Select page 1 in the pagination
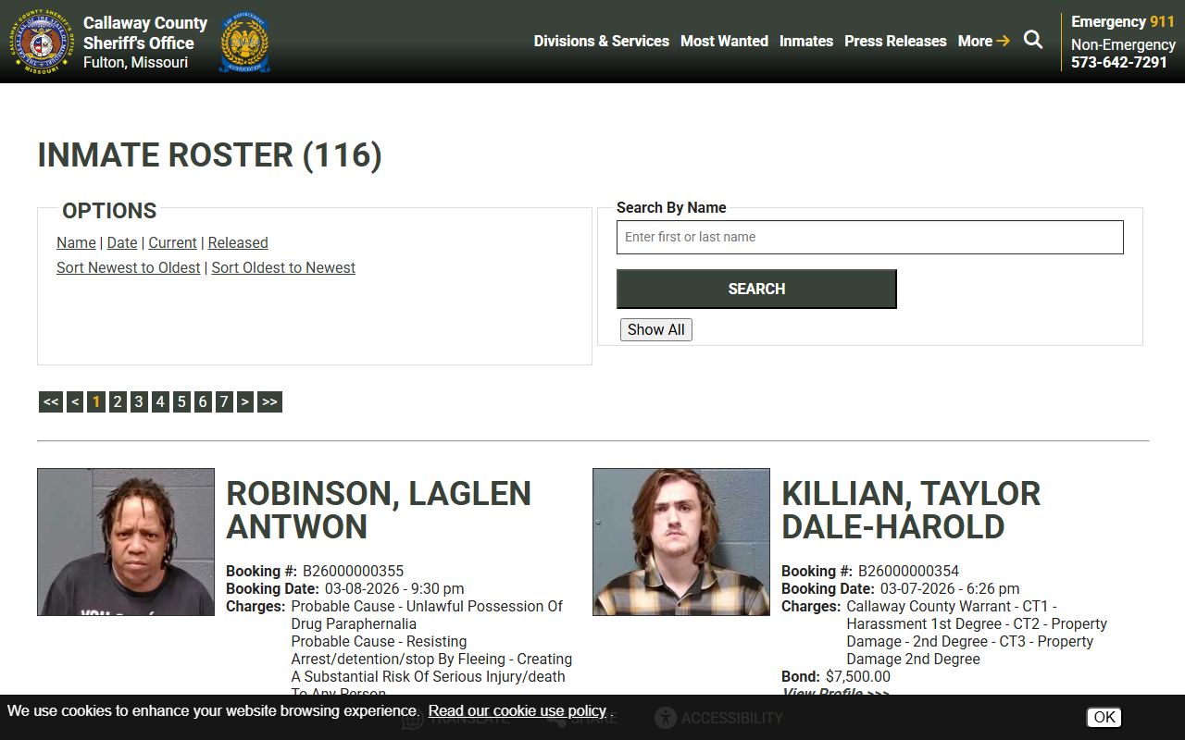 coord(96,401)
